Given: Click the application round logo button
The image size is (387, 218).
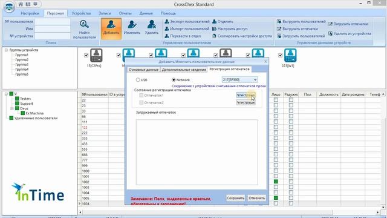Looking at the screenshot, I should 10,7.
